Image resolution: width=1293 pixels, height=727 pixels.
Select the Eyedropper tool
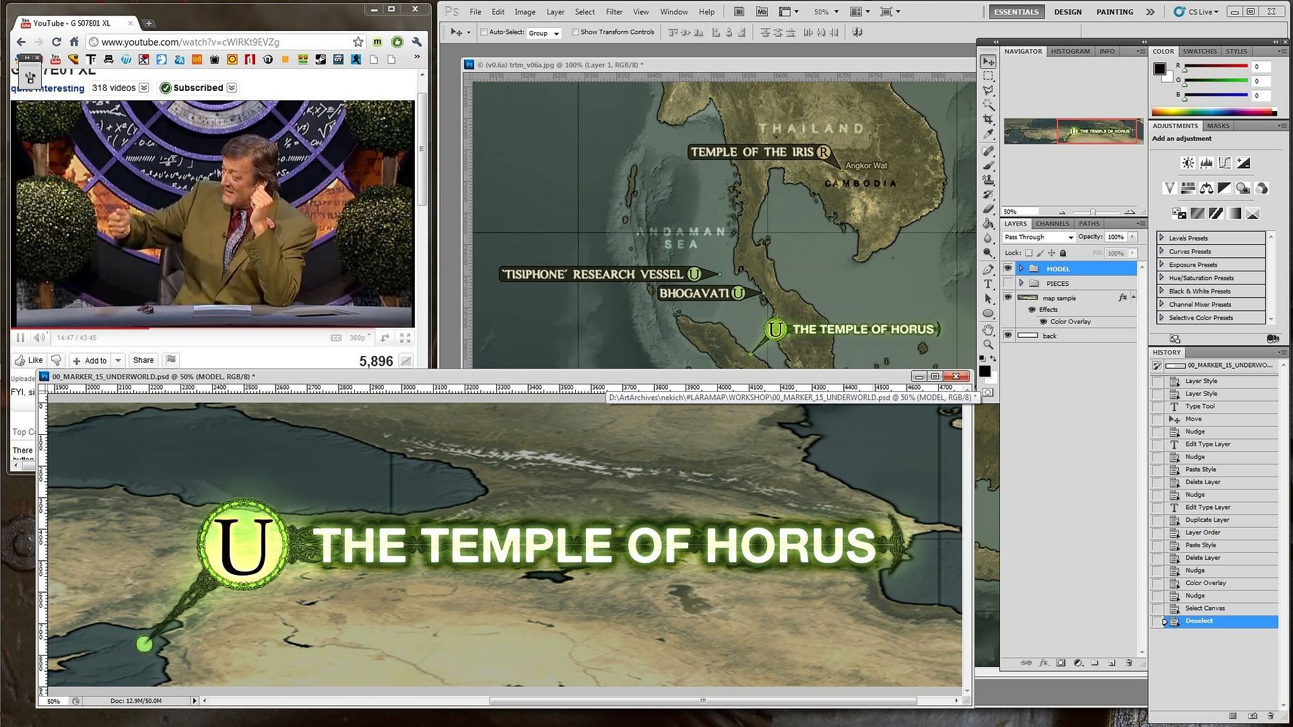pyautogui.click(x=988, y=133)
